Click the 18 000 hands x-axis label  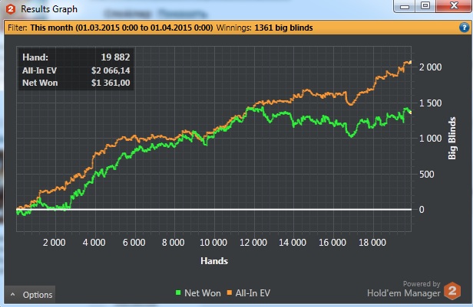coord(372,243)
